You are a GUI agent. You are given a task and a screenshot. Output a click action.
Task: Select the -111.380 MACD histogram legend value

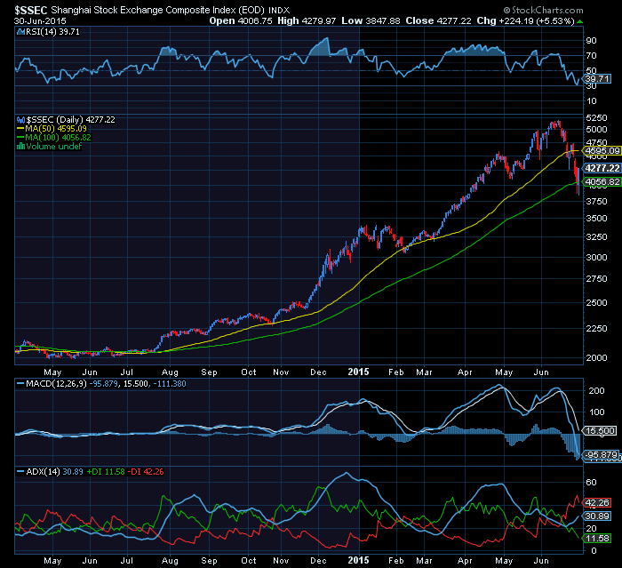tap(170, 384)
